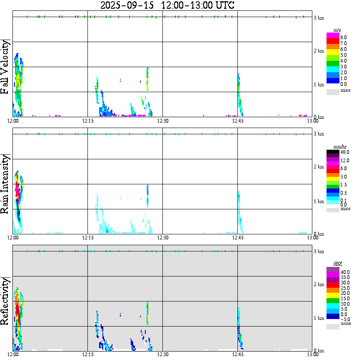This screenshot has width=354, height=362.
Task: Click '12:30' under the Rain Intensity panel
Action: [162, 238]
